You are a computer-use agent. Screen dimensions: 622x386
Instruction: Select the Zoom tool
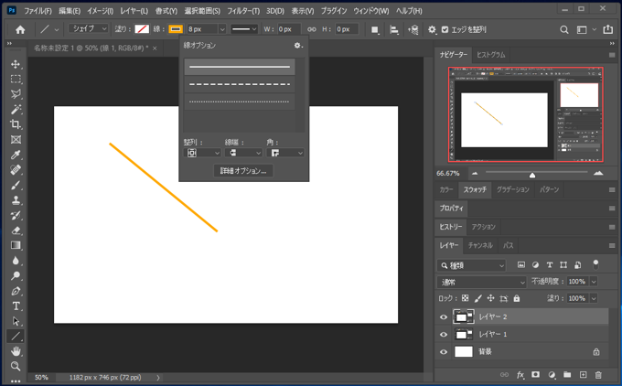tap(16, 366)
